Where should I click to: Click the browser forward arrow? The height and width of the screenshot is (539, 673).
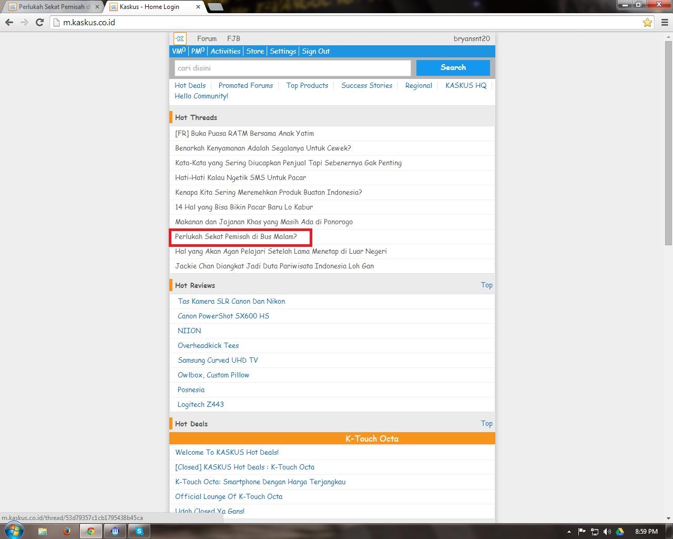coord(24,22)
